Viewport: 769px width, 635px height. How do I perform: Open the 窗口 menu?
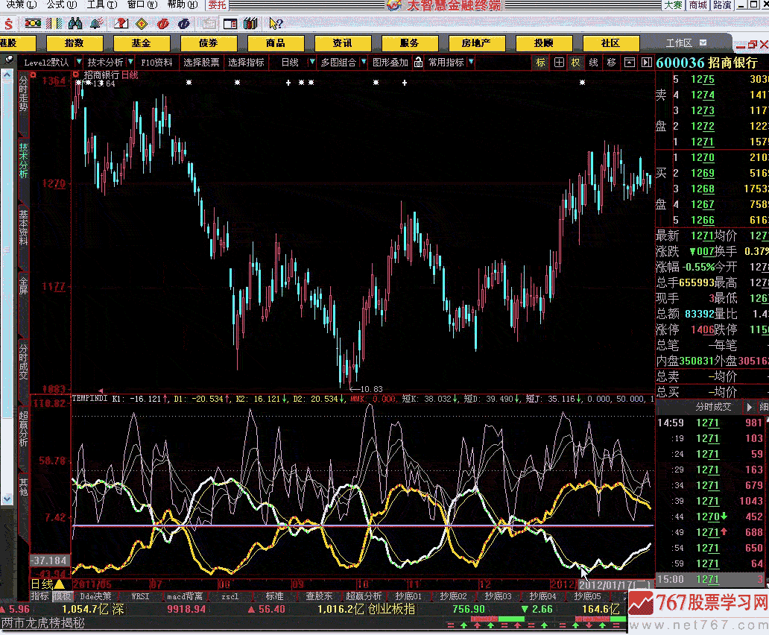tap(142, 5)
